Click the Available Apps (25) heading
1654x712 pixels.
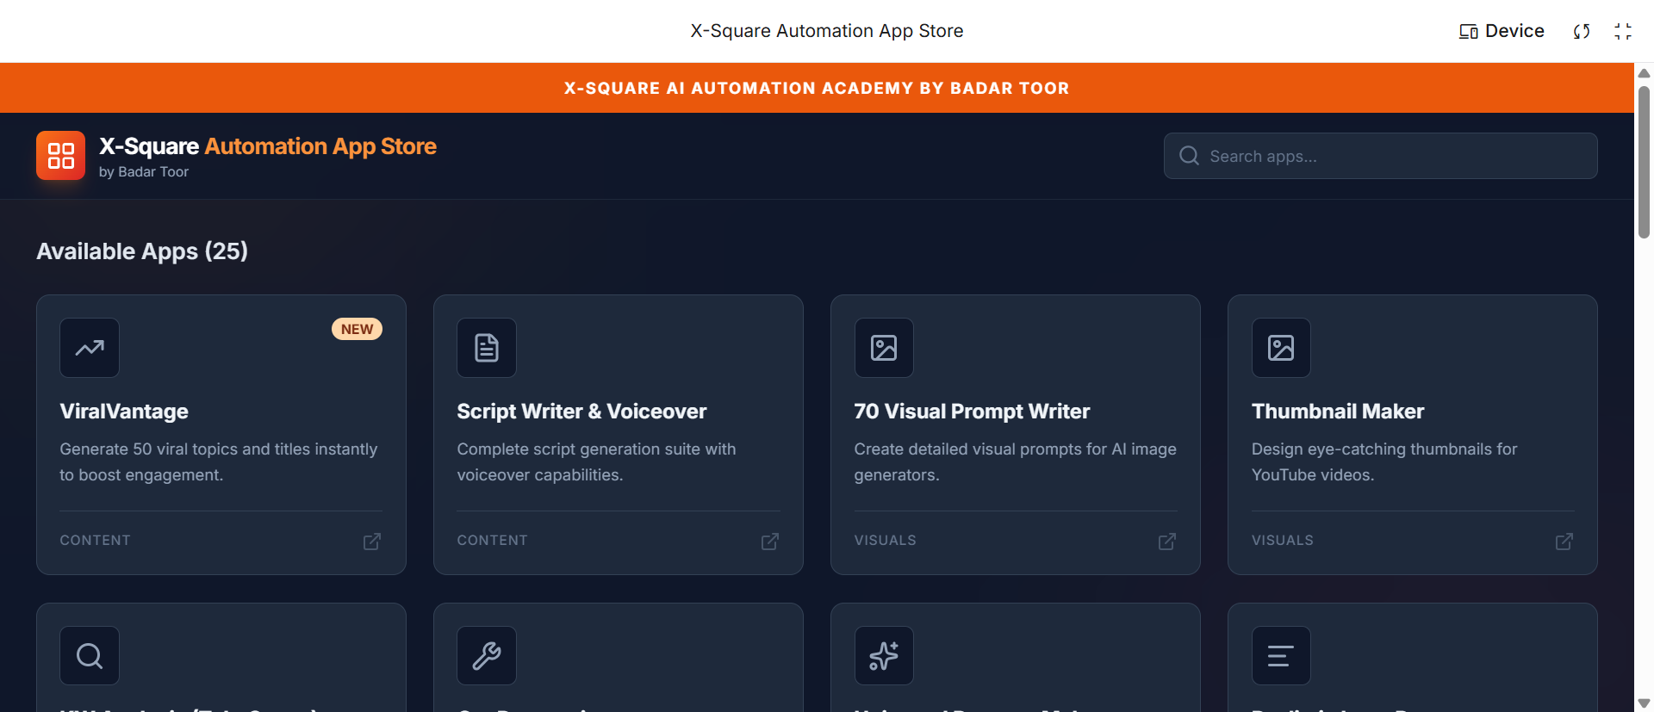(x=142, y=251)
